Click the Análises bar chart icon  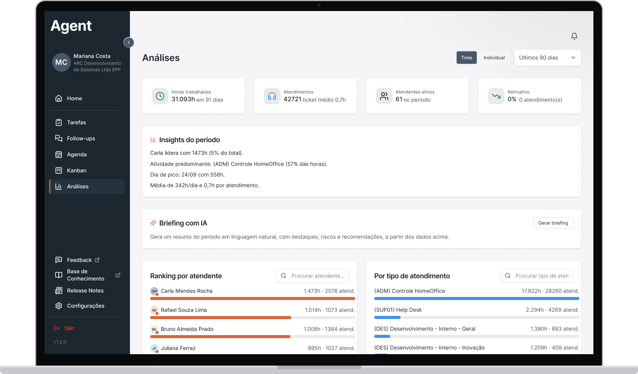59,186
